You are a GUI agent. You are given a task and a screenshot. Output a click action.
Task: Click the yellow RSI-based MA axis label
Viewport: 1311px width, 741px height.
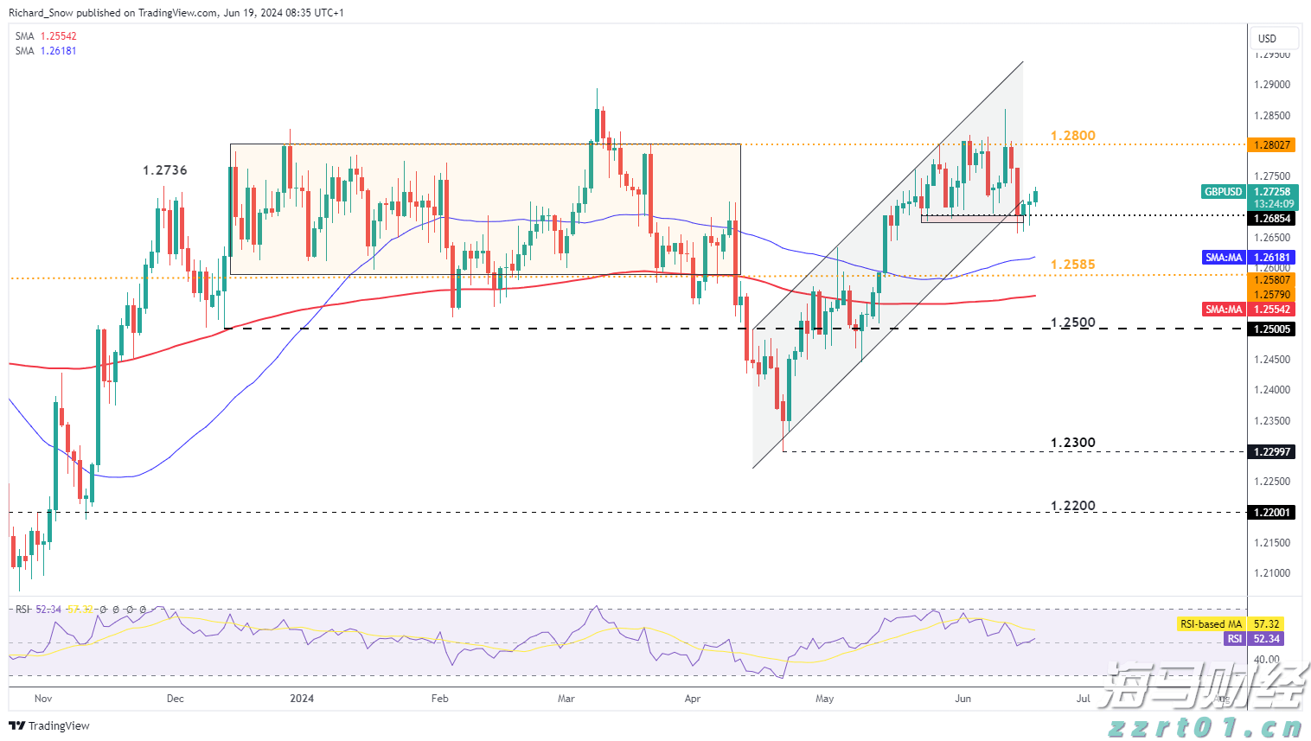1212,623
